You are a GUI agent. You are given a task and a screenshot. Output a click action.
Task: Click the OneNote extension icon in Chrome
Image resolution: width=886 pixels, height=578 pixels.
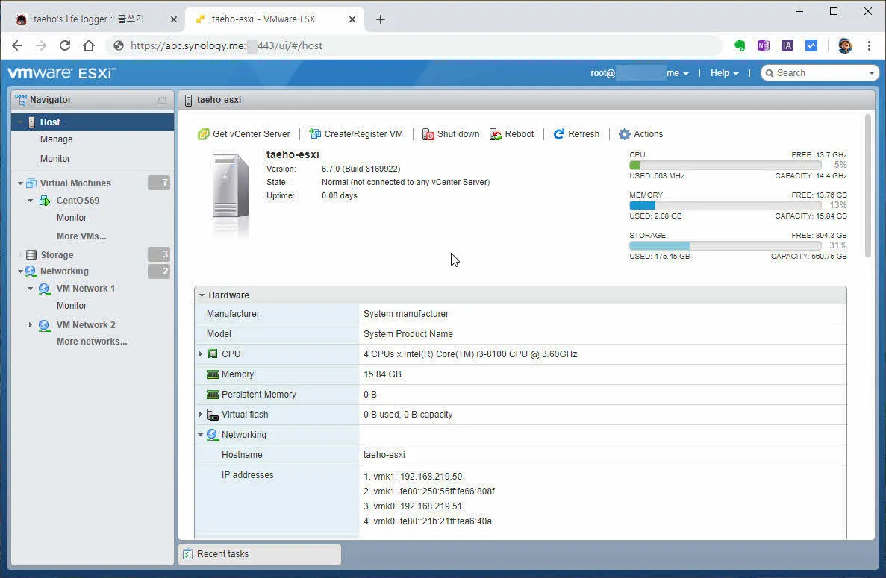[x=764, y=45]
